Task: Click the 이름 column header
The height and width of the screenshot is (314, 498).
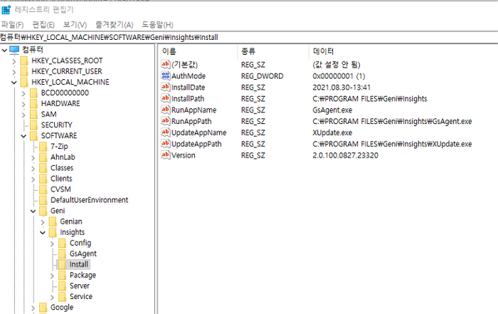Action: (169, 52)
